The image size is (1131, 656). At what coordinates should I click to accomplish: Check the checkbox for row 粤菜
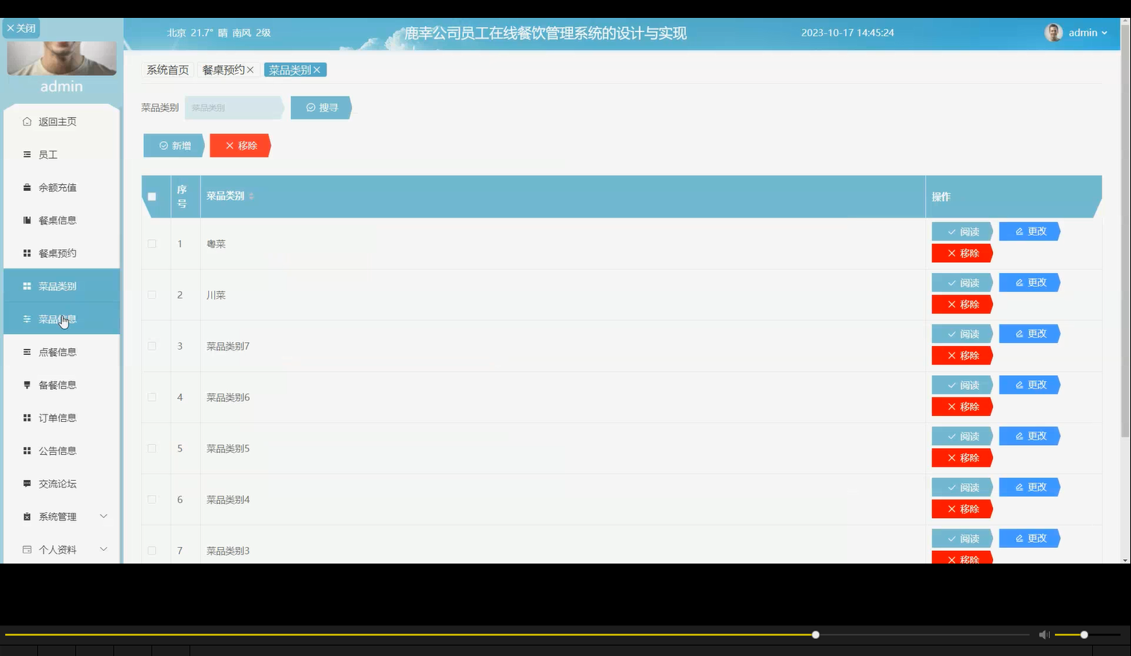click(x=152, y=243)
